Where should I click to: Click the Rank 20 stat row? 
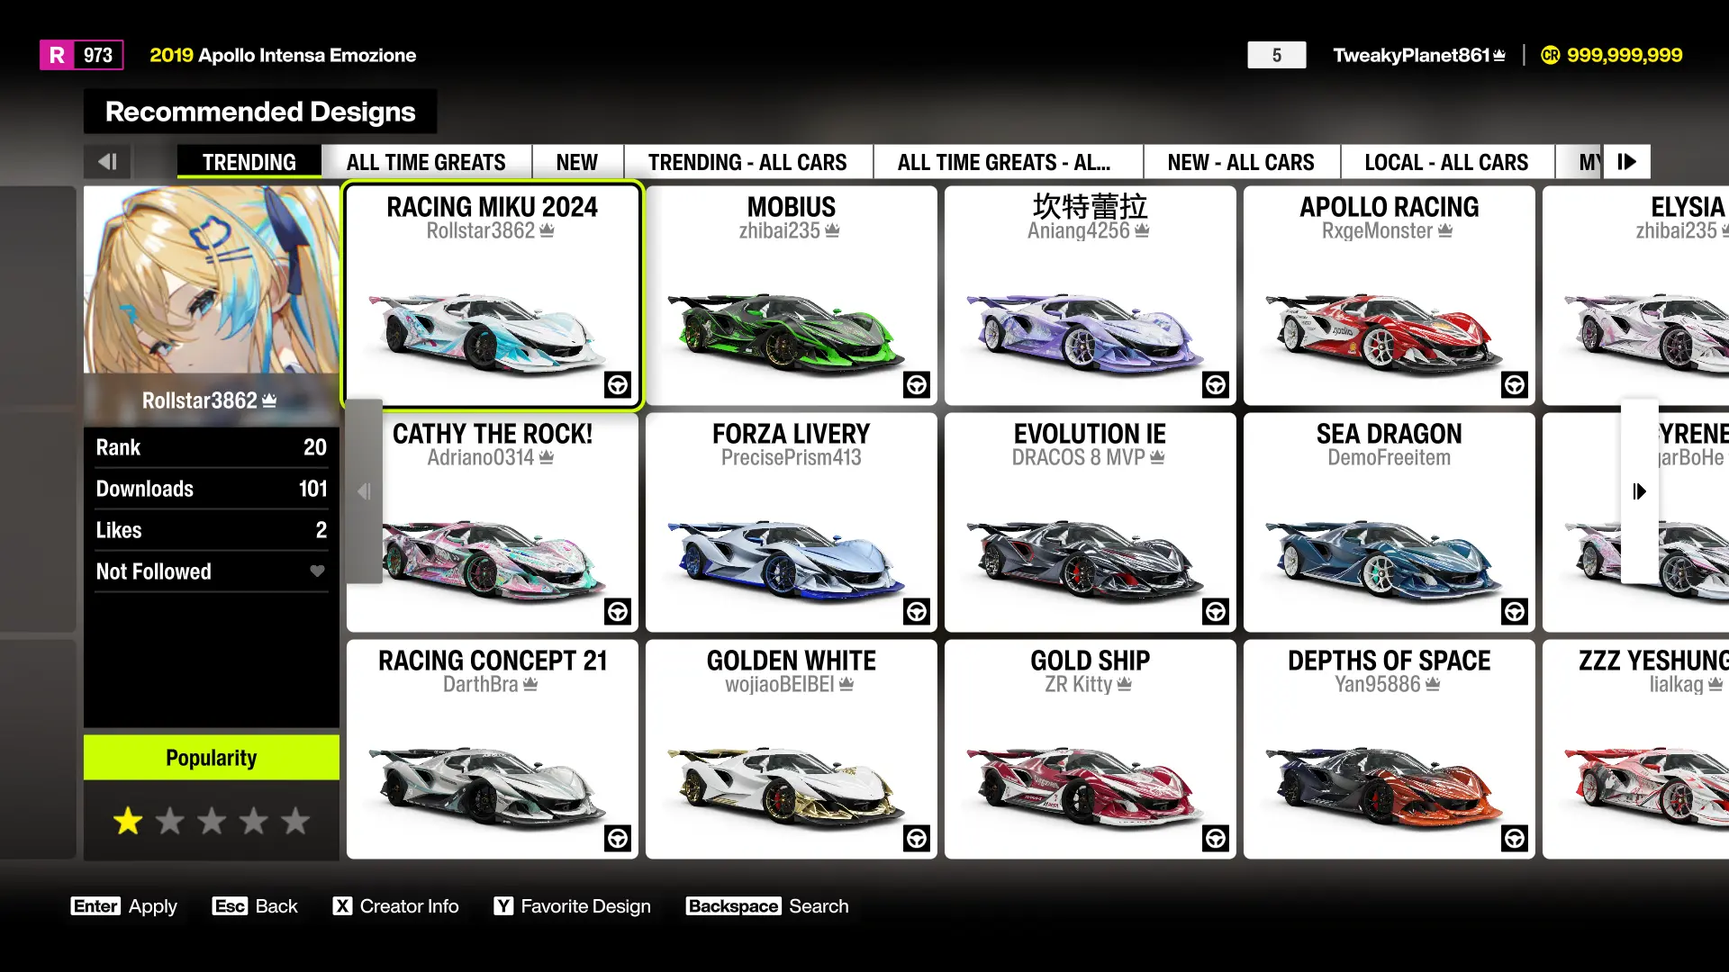(212, 447)
